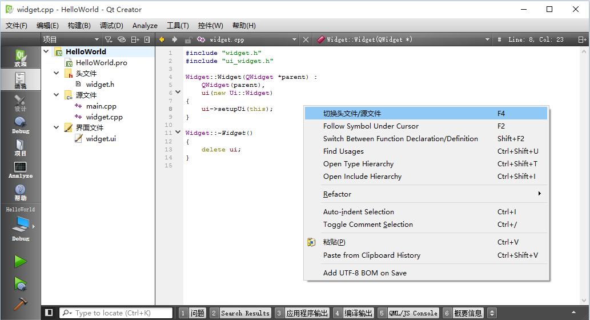Synchronize with editor link icon
Screen dimensions: 590x320
121,39
